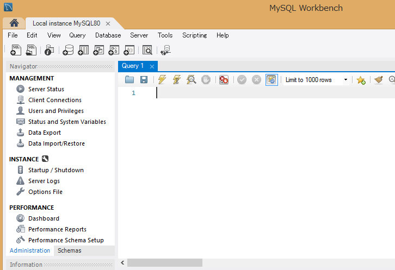Beautify the query with broom icon
395x270 pixels.
tap(378, 80)
